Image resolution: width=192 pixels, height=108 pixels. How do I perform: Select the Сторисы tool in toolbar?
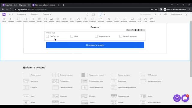tap(152, 20)
